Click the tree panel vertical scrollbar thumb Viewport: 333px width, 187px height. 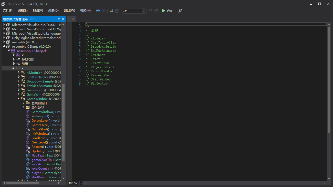64,122
